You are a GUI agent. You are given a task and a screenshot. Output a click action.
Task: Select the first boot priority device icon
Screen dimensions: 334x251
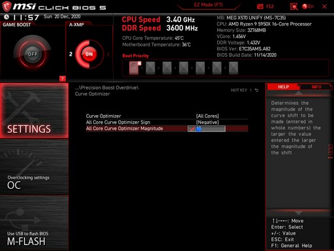point(134,68)
